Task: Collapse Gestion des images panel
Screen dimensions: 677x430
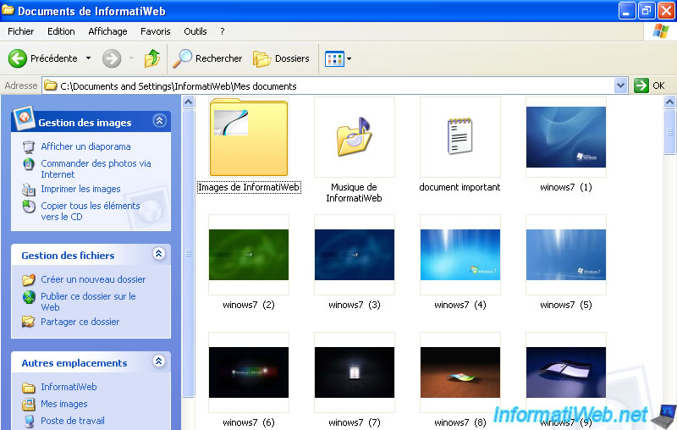Action: (159, 121)
